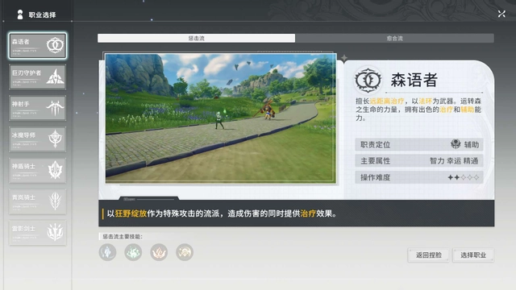
Task: View the first main skill icon
Action: 107,252
